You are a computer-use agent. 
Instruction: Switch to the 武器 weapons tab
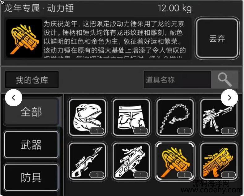coord(31,145)
